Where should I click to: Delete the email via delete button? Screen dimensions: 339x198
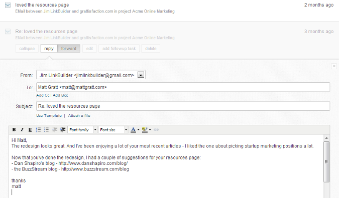point(151,49)
